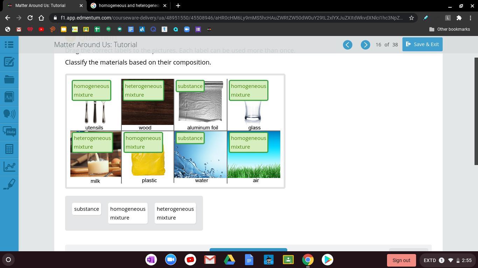Image resolution: width=478 pixels, height=268 pixels.
Task: Open the system tray clock at 2:55
Action: [467, 260]
